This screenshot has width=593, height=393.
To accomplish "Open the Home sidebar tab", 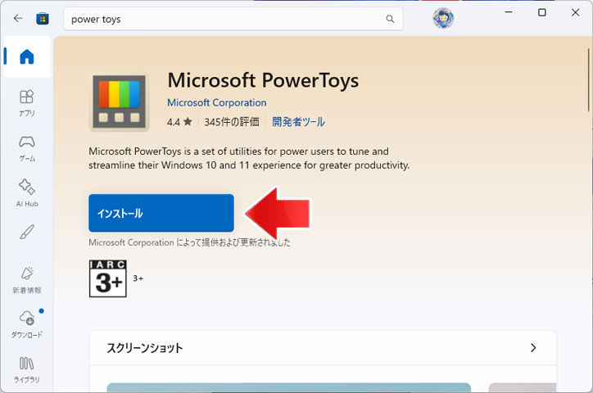I will coord(27,56).
